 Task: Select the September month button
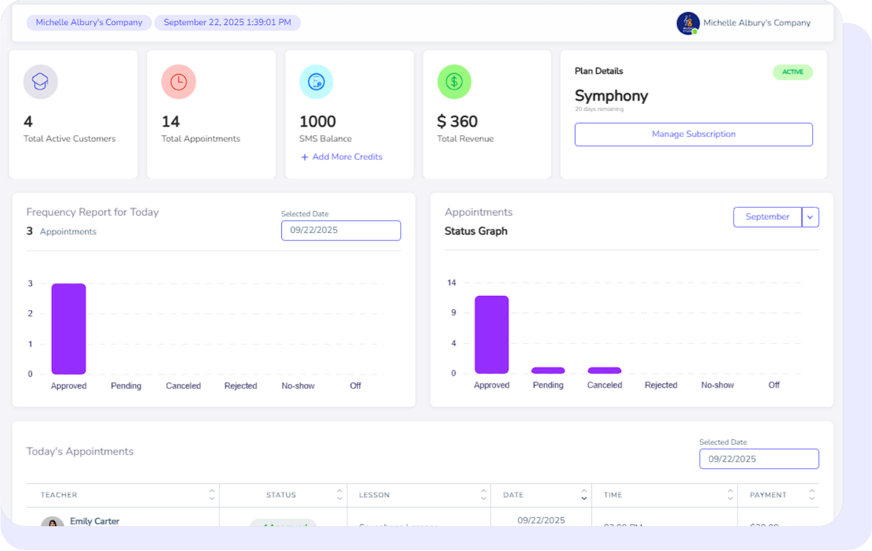[x=767, y=217]
